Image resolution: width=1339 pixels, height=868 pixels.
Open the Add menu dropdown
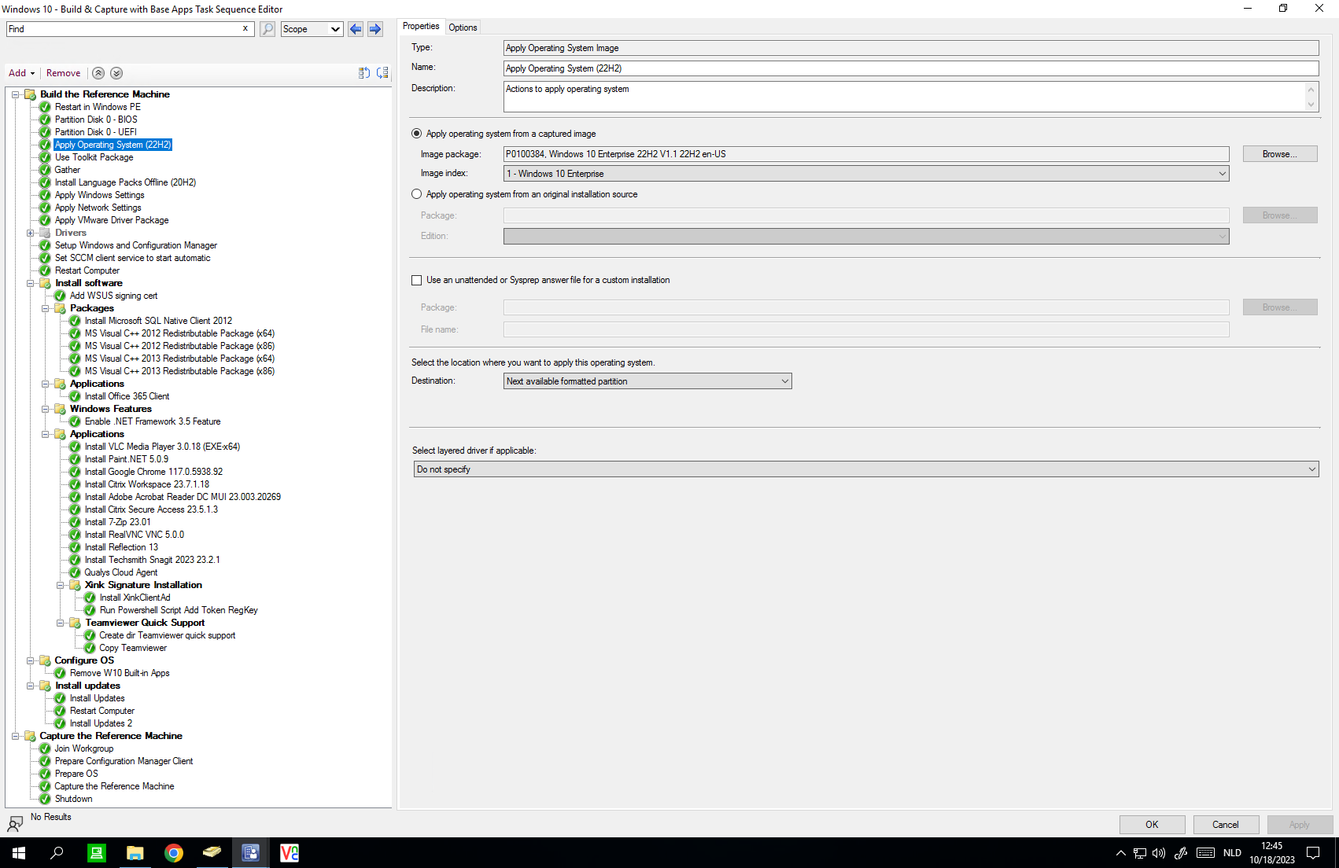pyautogui.click(x=21, y=73)
